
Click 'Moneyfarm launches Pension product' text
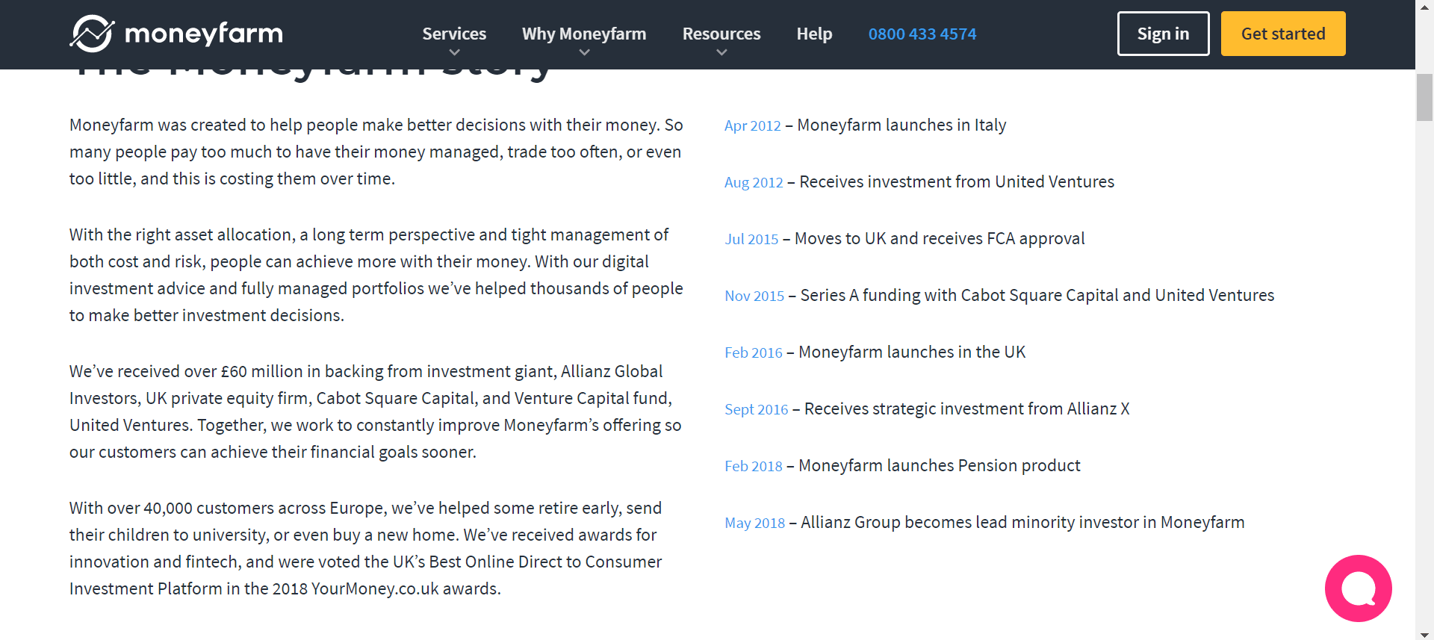click(940, 466)
